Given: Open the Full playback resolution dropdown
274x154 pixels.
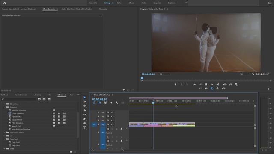Looking at the screenshot, I should 244,74.
